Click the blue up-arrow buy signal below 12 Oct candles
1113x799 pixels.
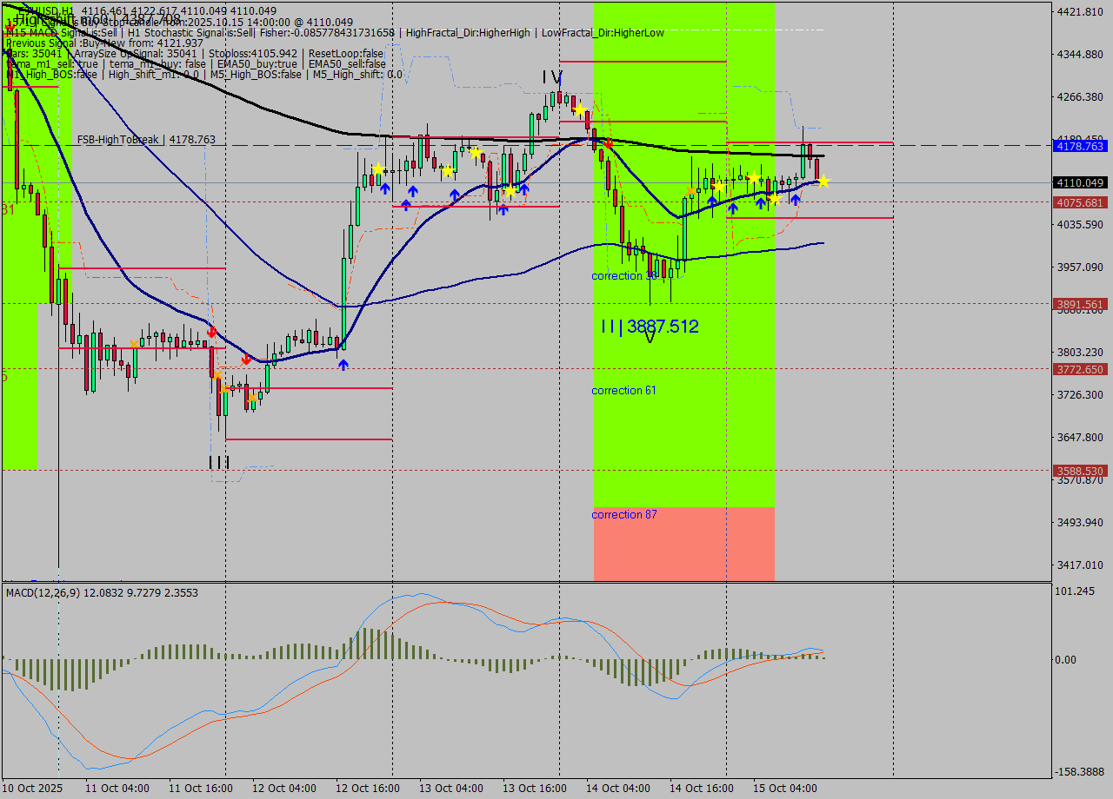click(x=343, y=365)
